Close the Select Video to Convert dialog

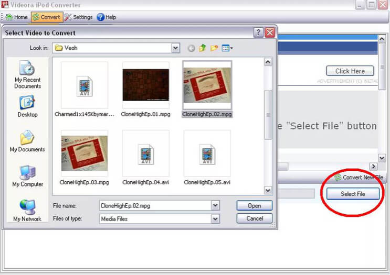[x=270, y=32]
